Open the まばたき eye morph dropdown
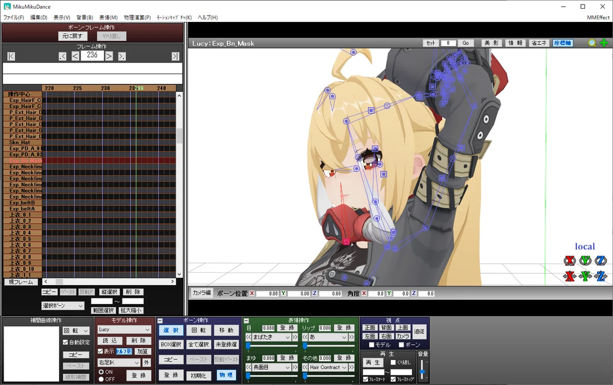This screenshot has height=385, width=613. tap(272, 338)
